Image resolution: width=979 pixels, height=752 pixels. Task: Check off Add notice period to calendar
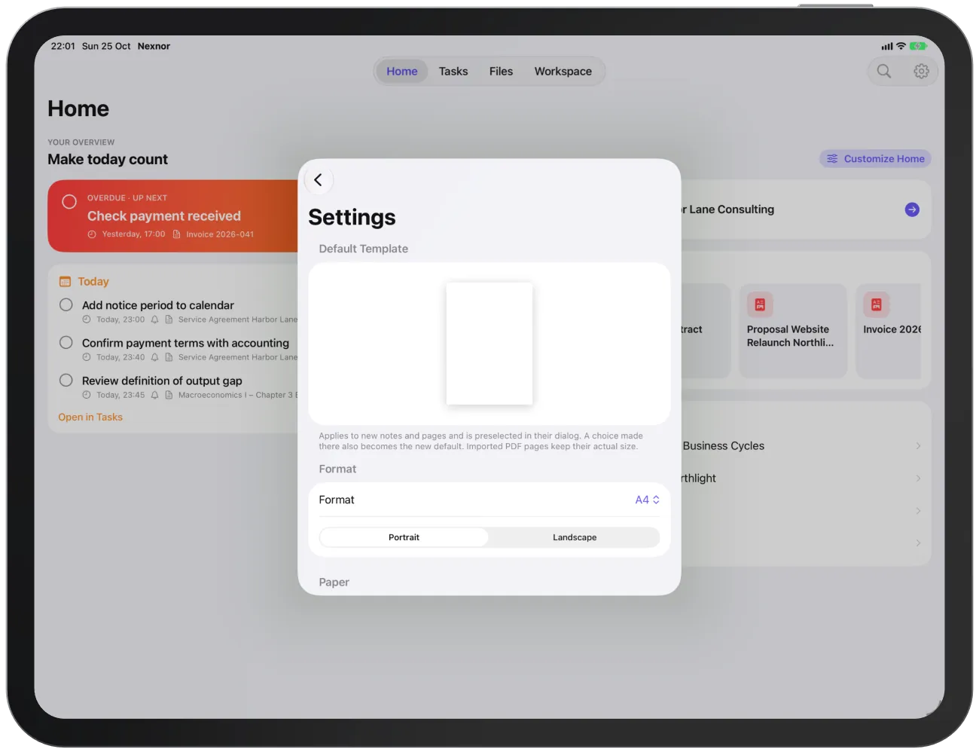pos(66,304)
